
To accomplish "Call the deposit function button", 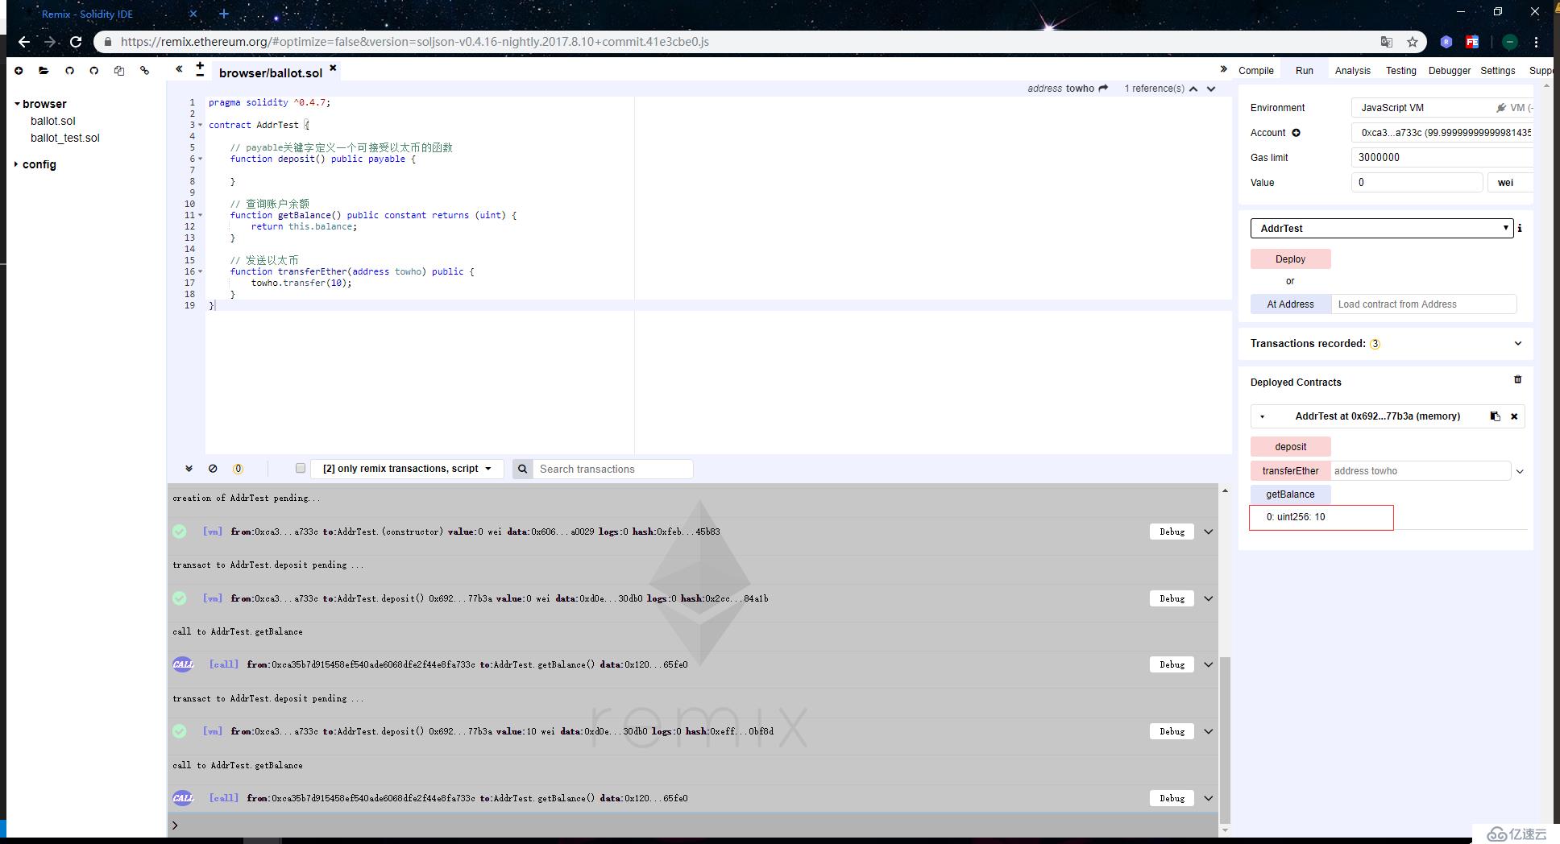I will (x=1290, y=447).
